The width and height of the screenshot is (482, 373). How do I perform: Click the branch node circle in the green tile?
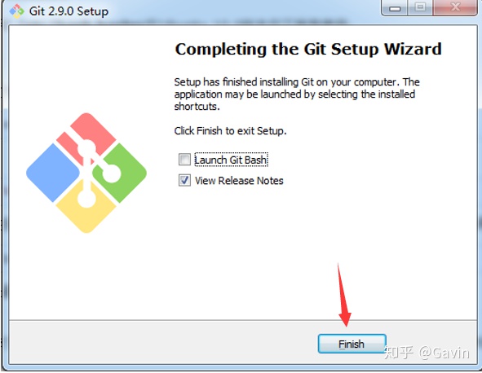[x=111, y=173]
